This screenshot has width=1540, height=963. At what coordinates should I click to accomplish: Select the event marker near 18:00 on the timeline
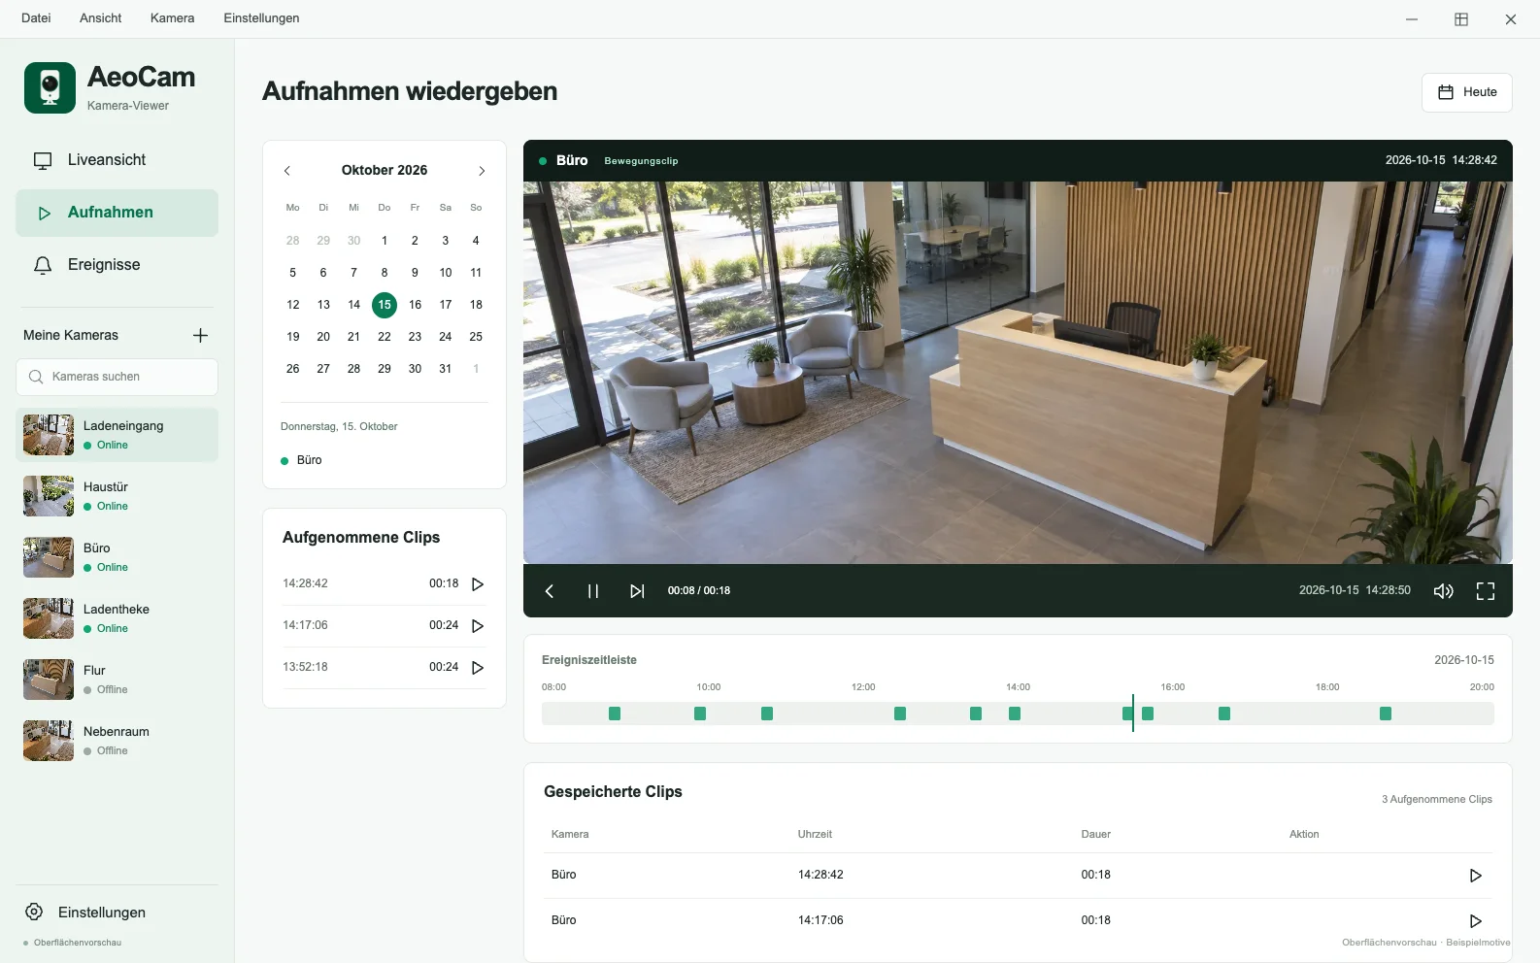click(x=1386, y=714)
